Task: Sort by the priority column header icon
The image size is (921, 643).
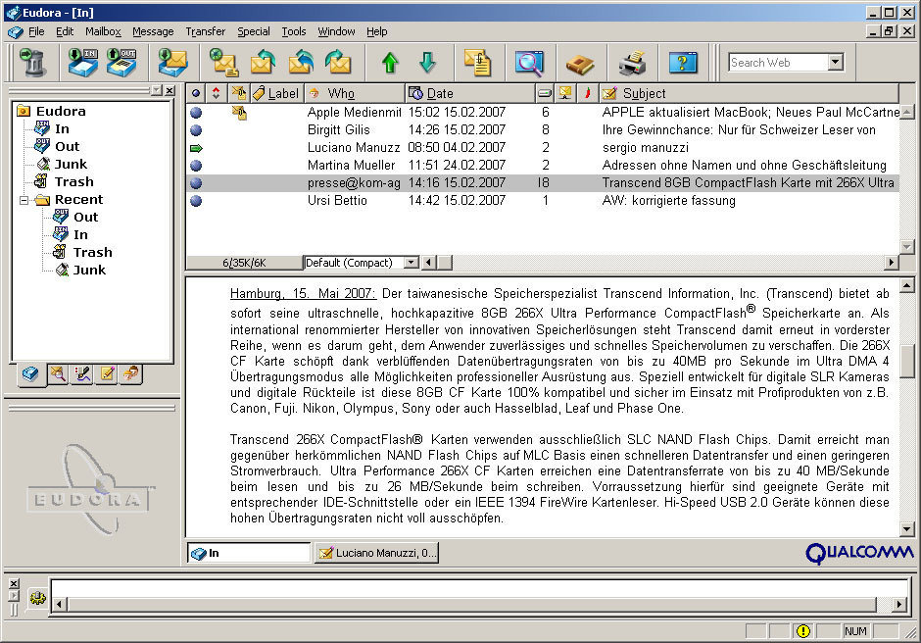Action: [x=217, y=93]
